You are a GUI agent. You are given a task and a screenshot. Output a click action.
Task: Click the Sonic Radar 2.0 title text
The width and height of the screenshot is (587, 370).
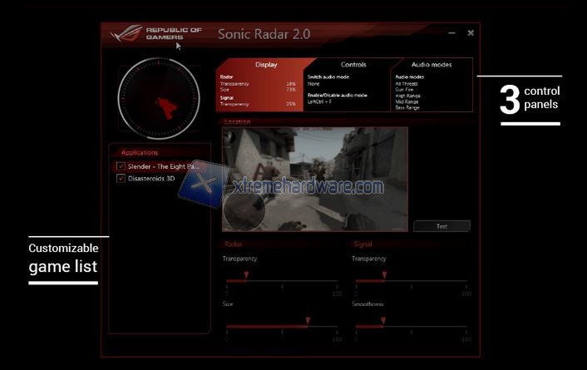point(263,34)
